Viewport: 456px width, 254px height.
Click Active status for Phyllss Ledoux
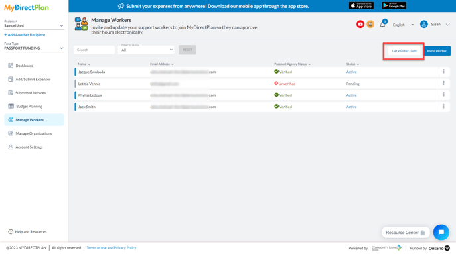coord(351,95)
